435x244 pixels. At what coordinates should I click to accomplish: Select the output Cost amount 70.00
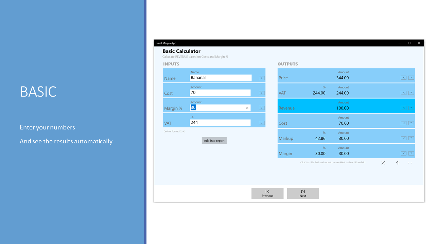tap(344, 123)
